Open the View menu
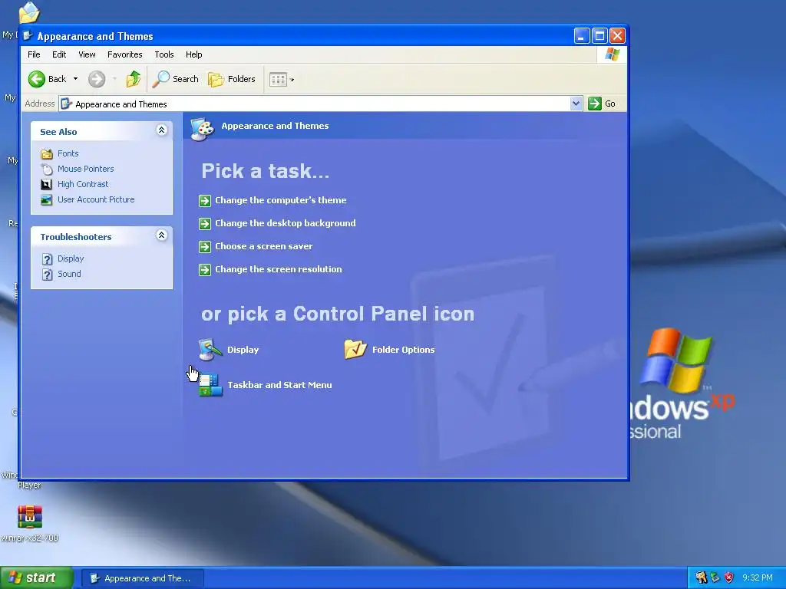Image resolution: width=786 pixels, height=589 pixels. coord(87,54)
